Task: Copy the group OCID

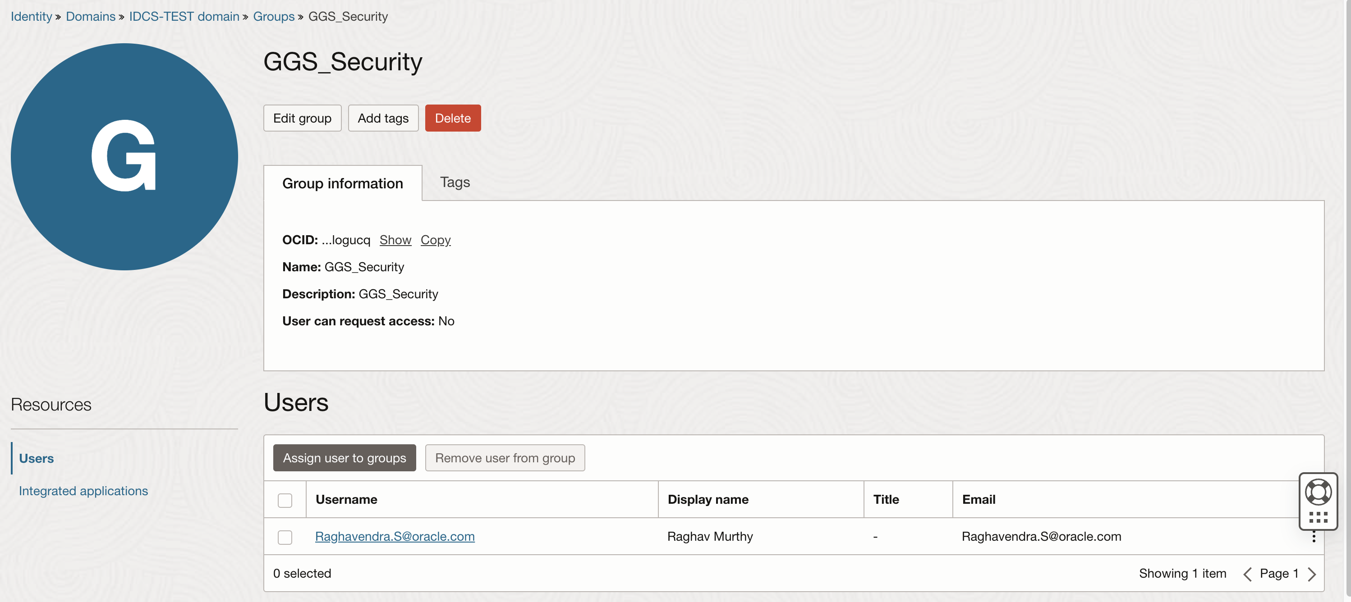Action: tap(435, 240)
